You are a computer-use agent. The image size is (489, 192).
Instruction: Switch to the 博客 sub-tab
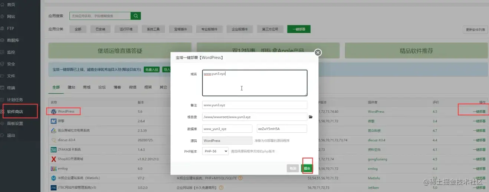(x=117, y=87)
